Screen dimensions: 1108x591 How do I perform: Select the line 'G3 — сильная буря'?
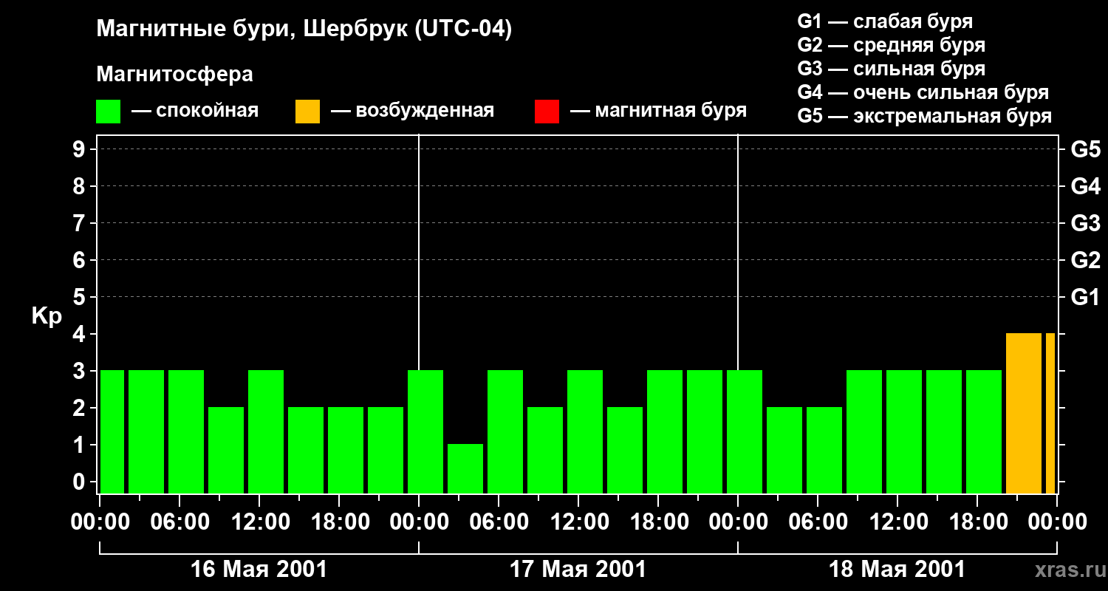(x=892, y=69)
